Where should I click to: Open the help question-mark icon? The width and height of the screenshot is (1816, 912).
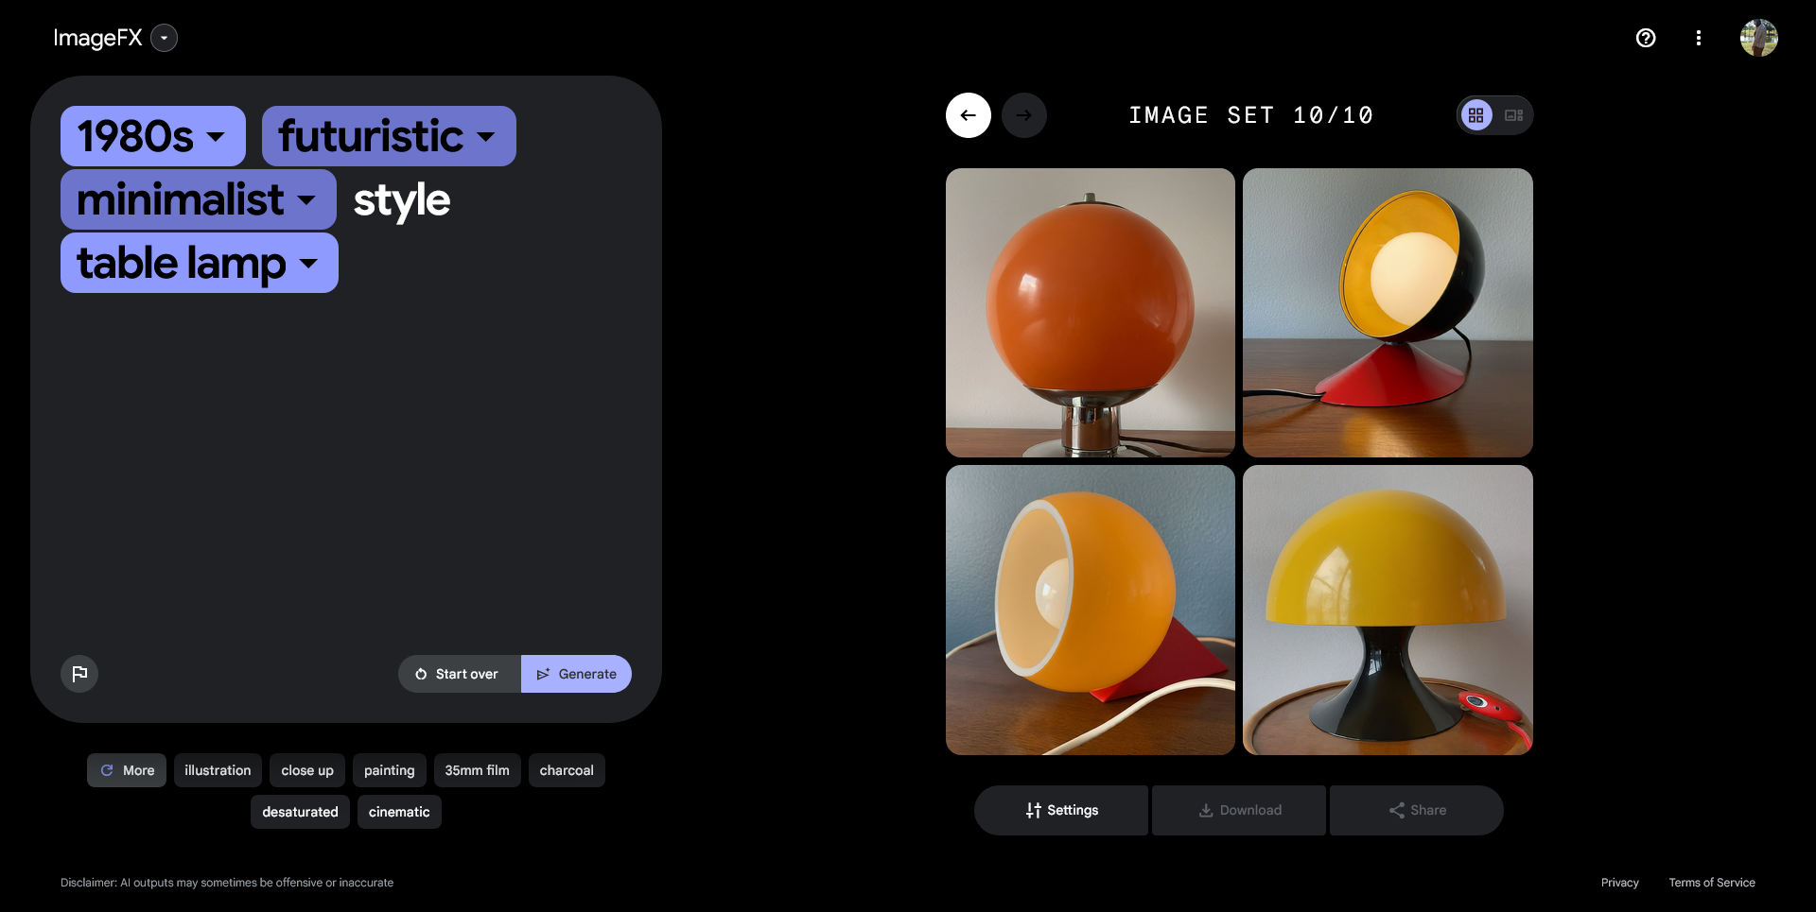point(1646,38)
